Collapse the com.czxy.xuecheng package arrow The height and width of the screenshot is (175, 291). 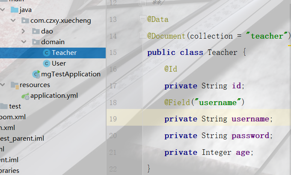pyautogui.click(x=12, y=21)
